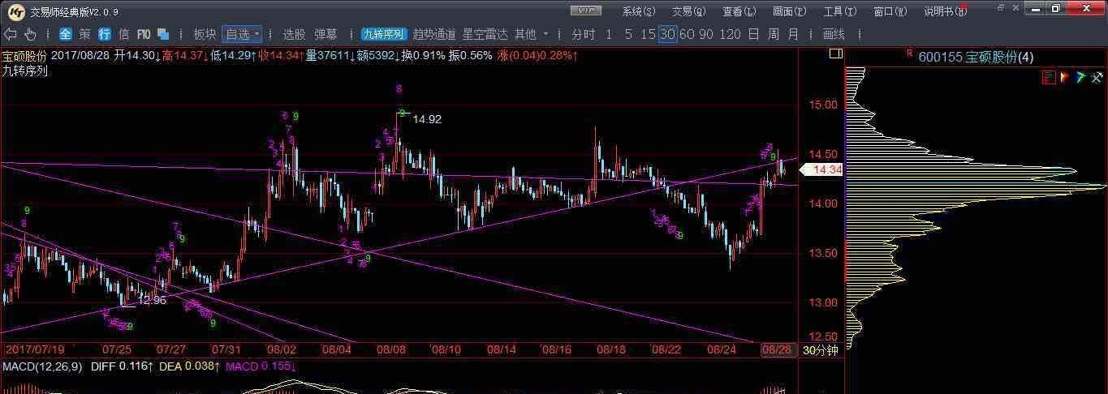Open the 其他 other indicators menu
This screenshot has width=1108, height=394.
(525, 34)
